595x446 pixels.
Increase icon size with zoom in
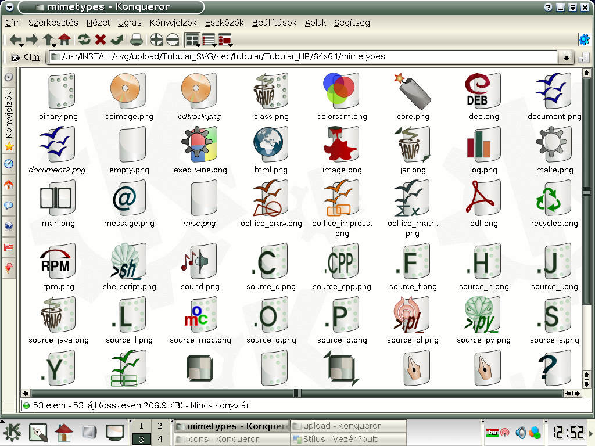(156, 39)
